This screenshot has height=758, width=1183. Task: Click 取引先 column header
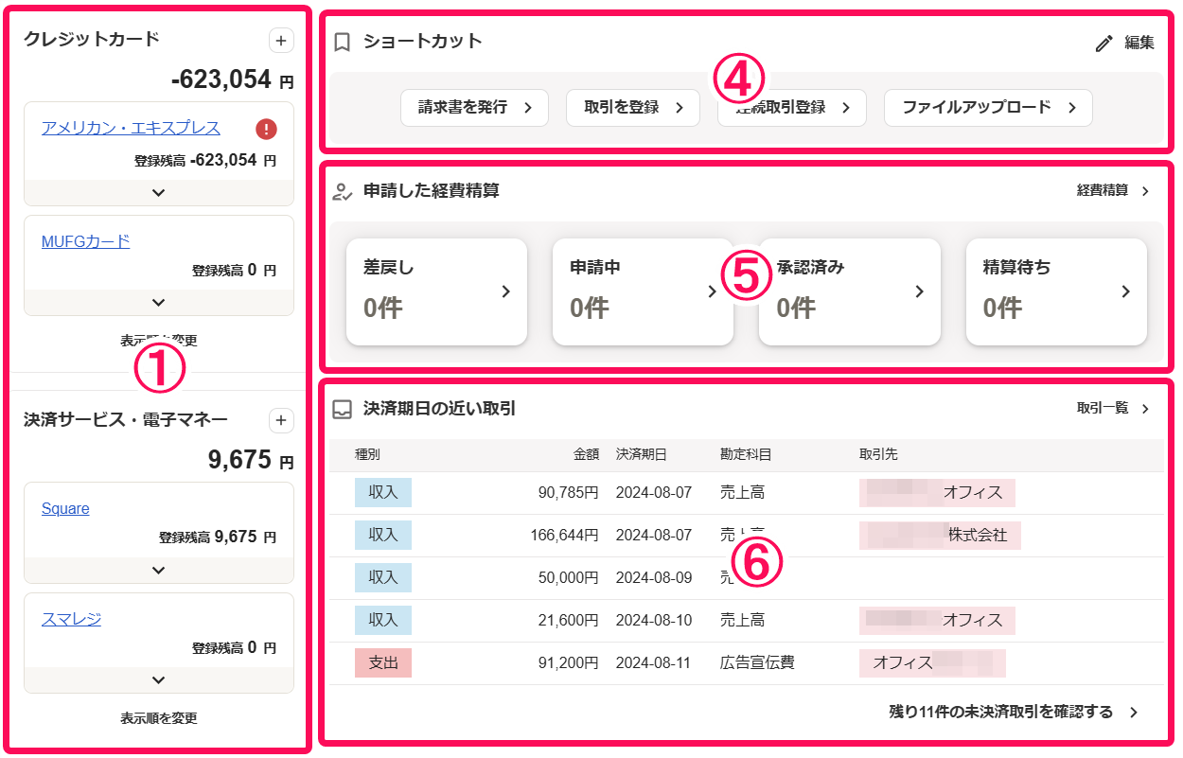pyautogui.click(x=878, y=455)
